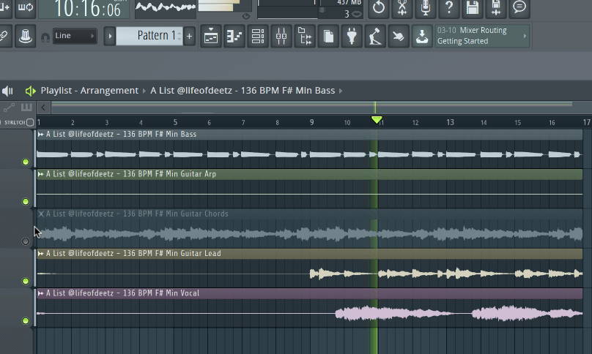
Task: Click the oscilloscope waveform display
Action: pos(166,7)
